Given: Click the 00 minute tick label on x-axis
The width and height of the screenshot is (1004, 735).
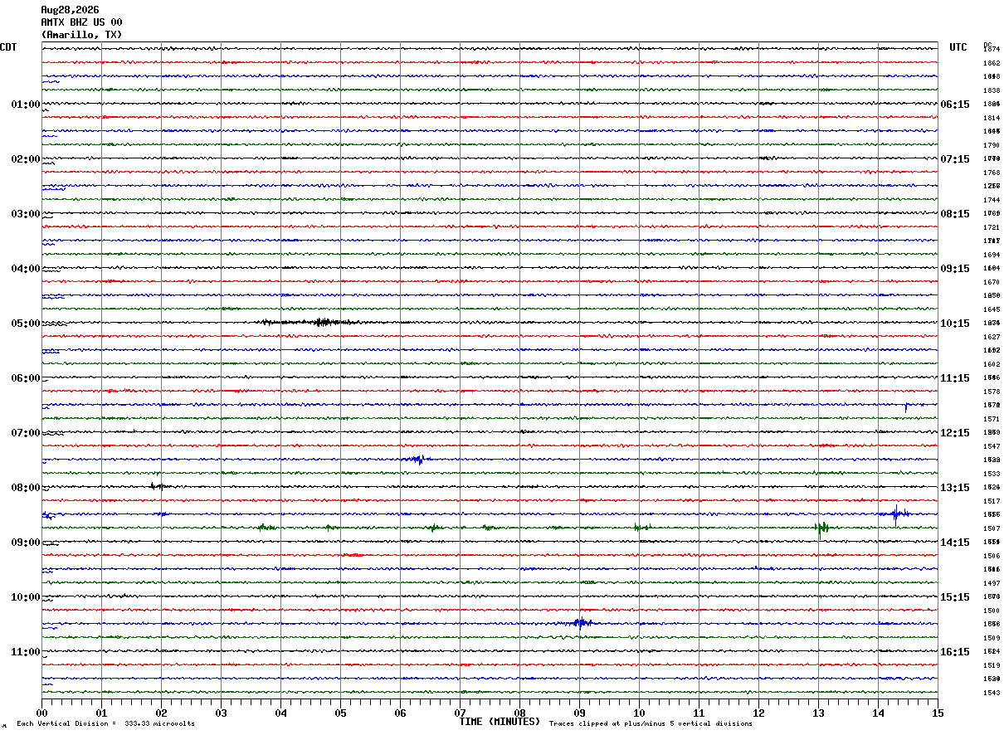Looking at the screenshot, I should point(41,713).
